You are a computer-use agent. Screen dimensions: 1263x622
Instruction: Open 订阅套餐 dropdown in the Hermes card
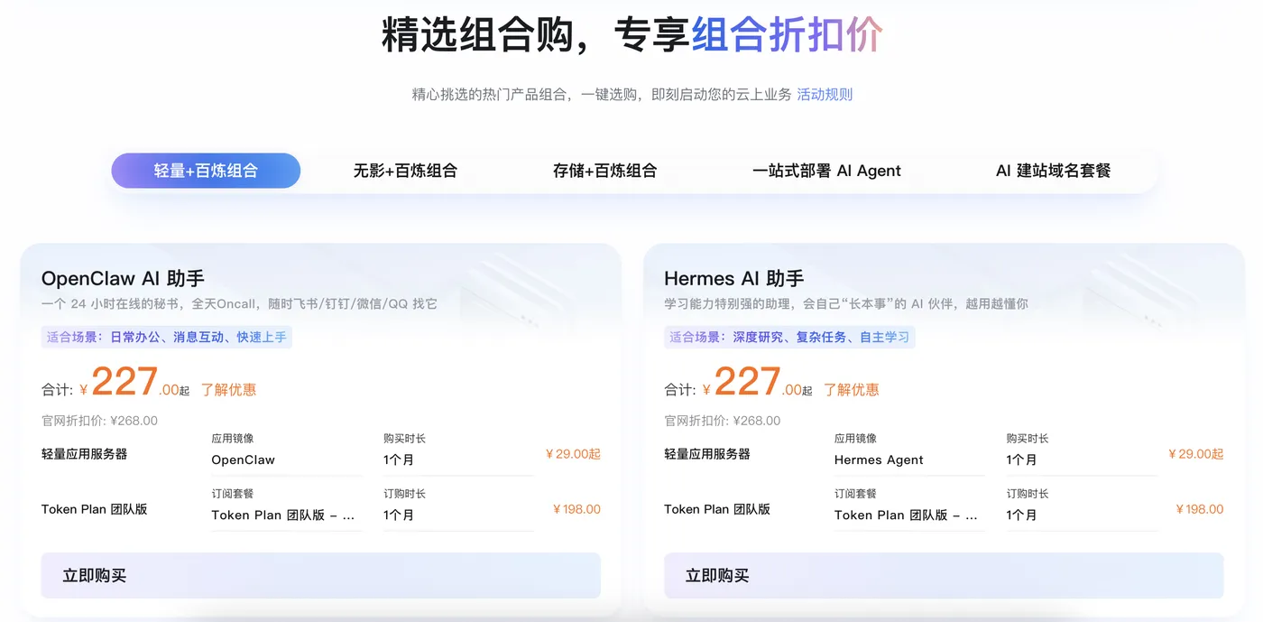[x=909, y=515]
